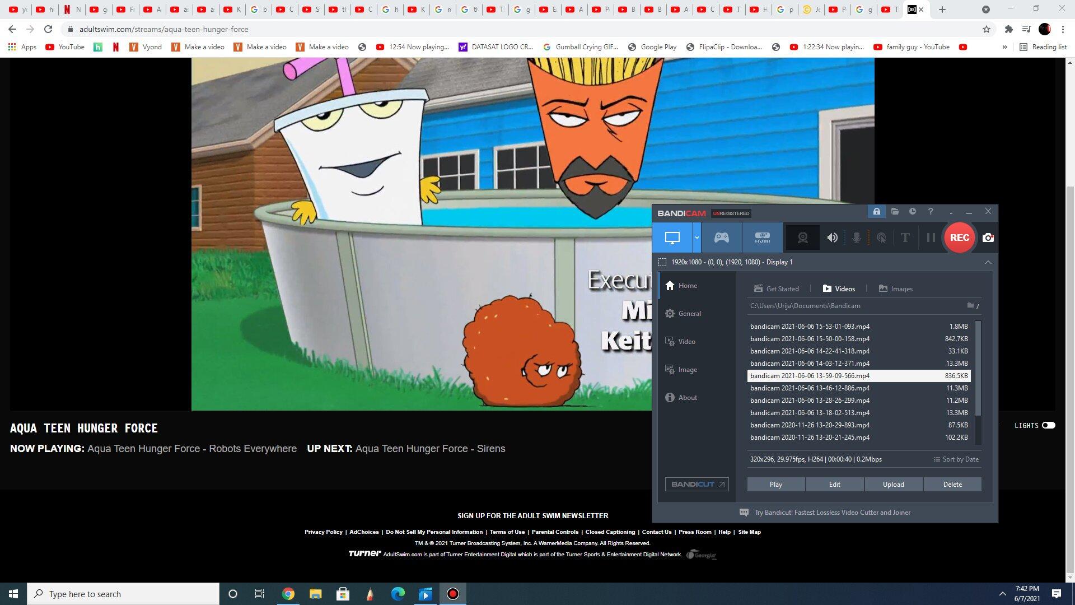Select Bandicam screen recording mode
The height and width of the screenshot is (605, 1075).
pyautogui.click(x=672, y=238)
